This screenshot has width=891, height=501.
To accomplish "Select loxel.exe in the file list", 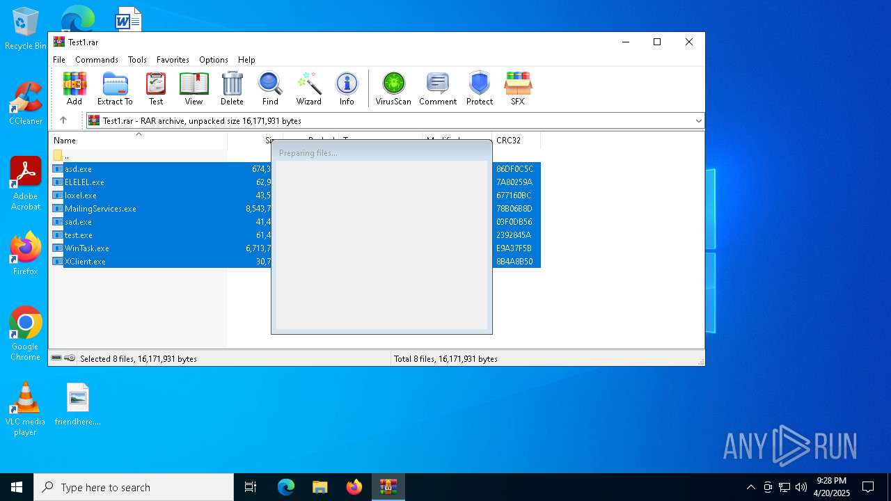I will pyautogui.click(x=81, y=196).
